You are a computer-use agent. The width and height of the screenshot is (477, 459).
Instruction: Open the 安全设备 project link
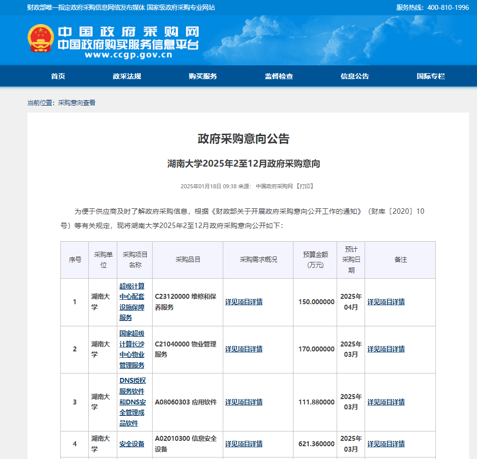(x=132, y=444)
